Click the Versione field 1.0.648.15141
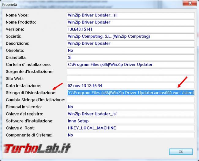 pyautogui.click(x=131, y=29)
